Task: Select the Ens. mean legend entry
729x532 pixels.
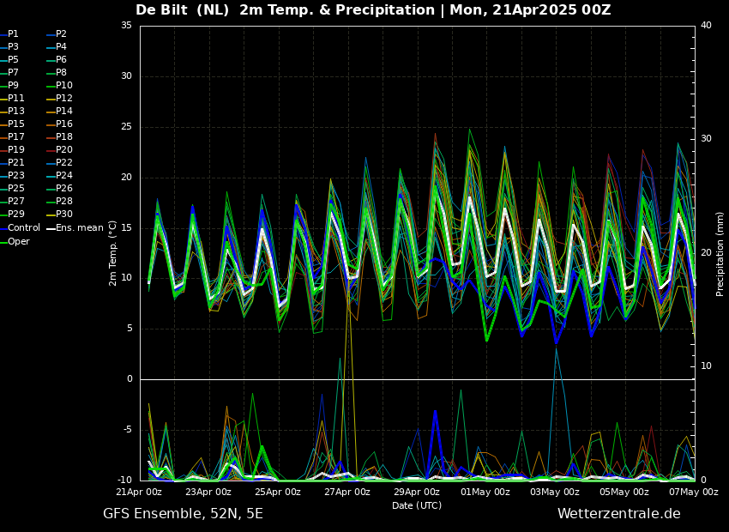Action: tap(77, 228)
